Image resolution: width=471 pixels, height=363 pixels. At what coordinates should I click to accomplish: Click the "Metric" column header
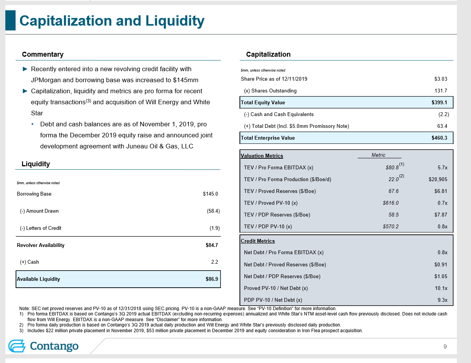[x=378, y=155]
